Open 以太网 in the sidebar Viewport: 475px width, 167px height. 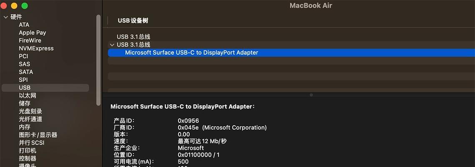pos(28,96)
